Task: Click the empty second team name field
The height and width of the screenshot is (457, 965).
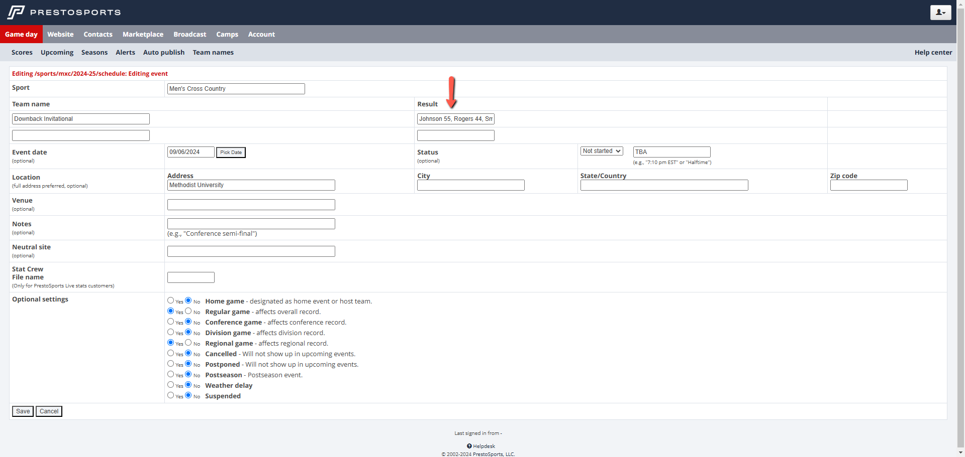Action: [81, 135]
